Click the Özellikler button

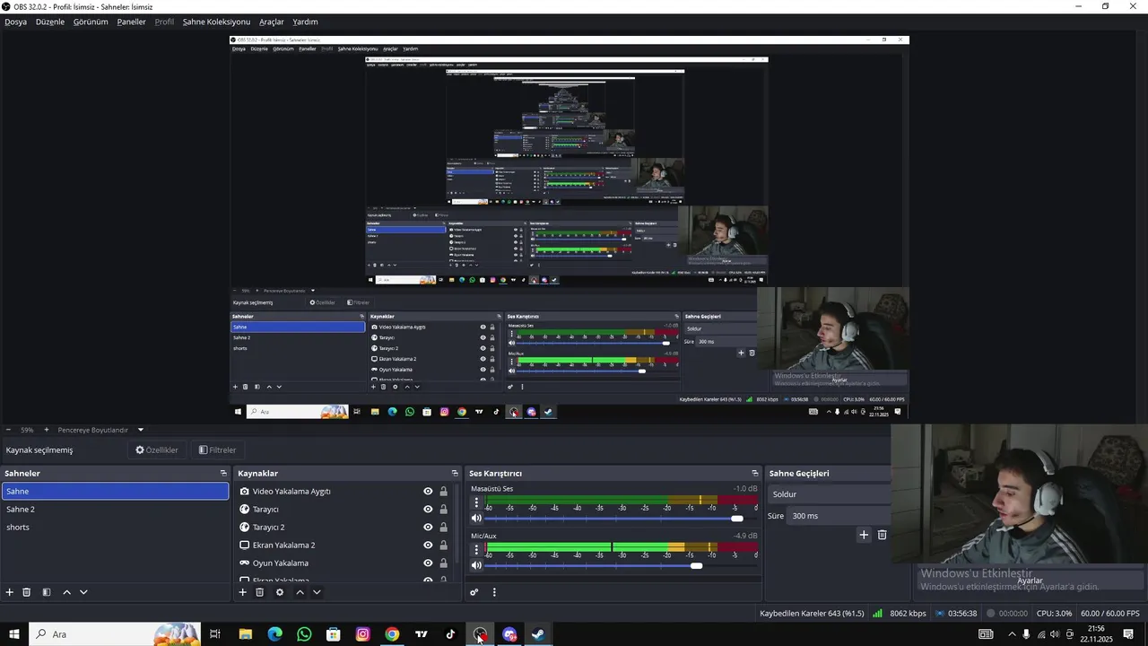tap(157, 450)
